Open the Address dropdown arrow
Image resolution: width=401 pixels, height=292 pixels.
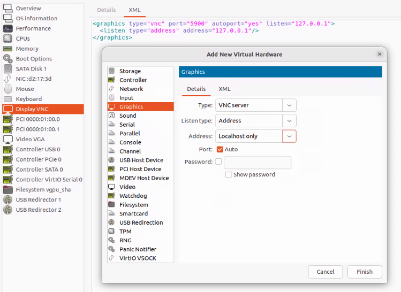pos(289,136)
